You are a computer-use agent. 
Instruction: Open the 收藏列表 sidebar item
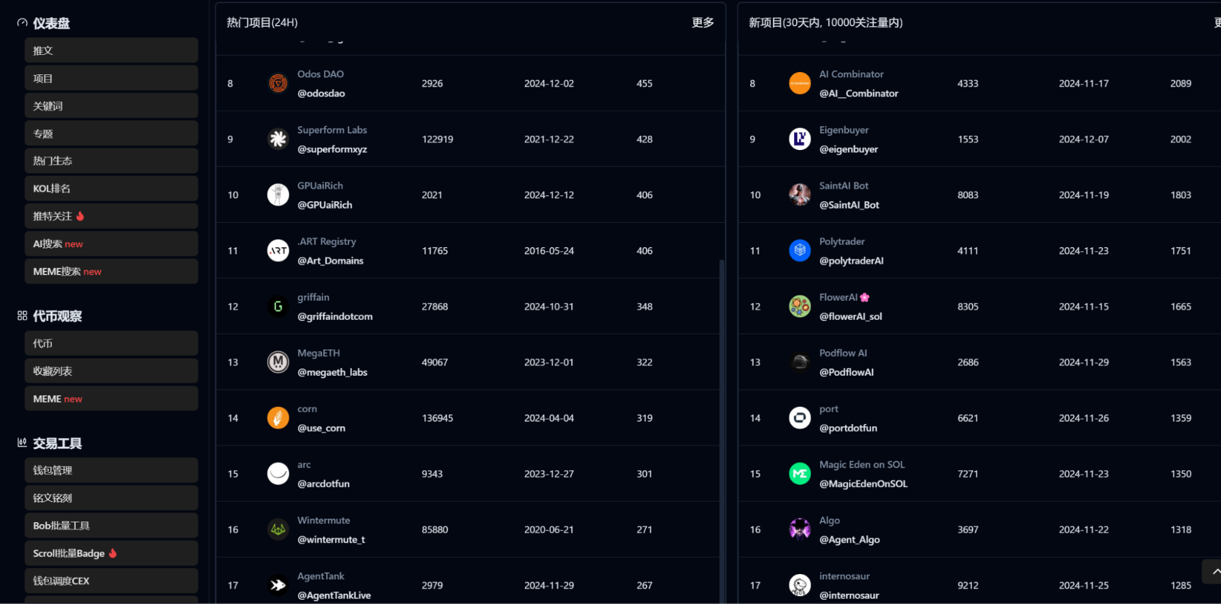pos(111,371)
